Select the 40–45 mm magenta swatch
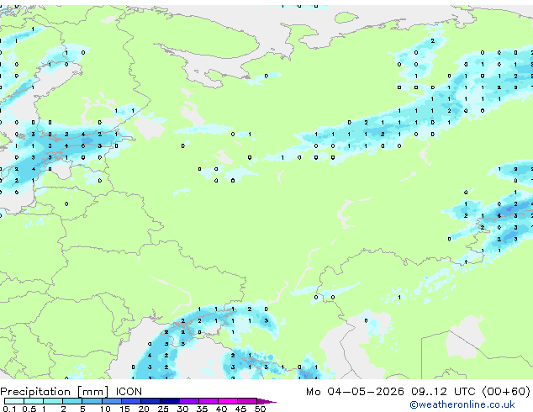Image resolution: width=533 pixels, height=412 pixels. pos(228,401)
